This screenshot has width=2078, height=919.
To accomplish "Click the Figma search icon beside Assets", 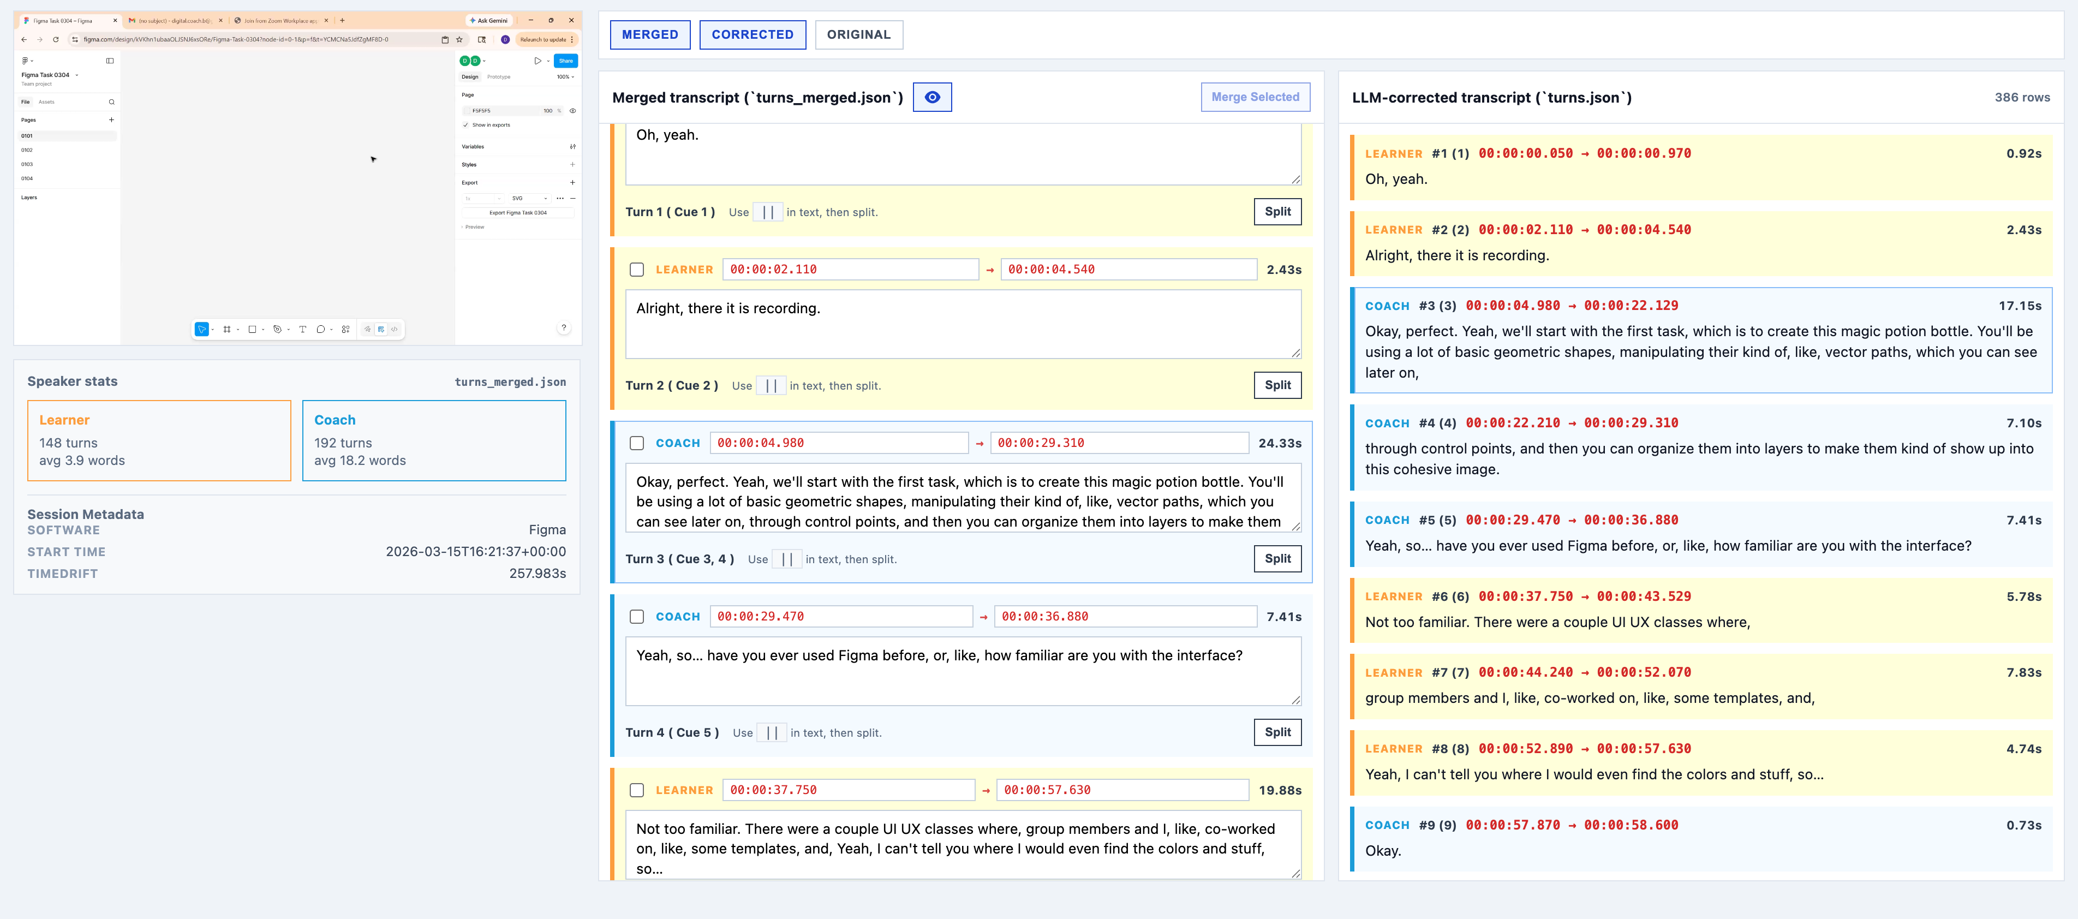I will [111, 103].
